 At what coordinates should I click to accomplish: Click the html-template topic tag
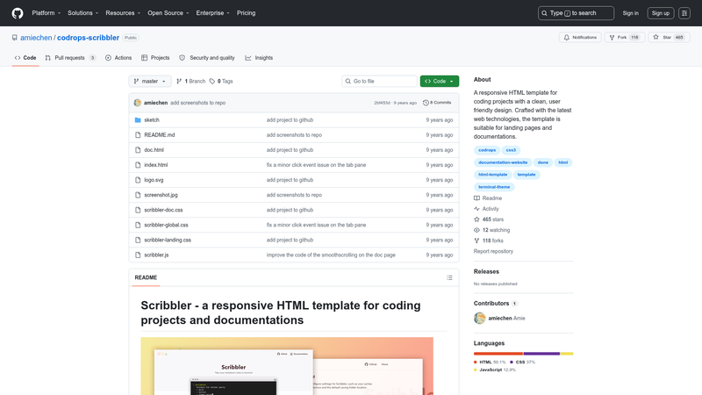pyautogui.click(x=492, y=175)
